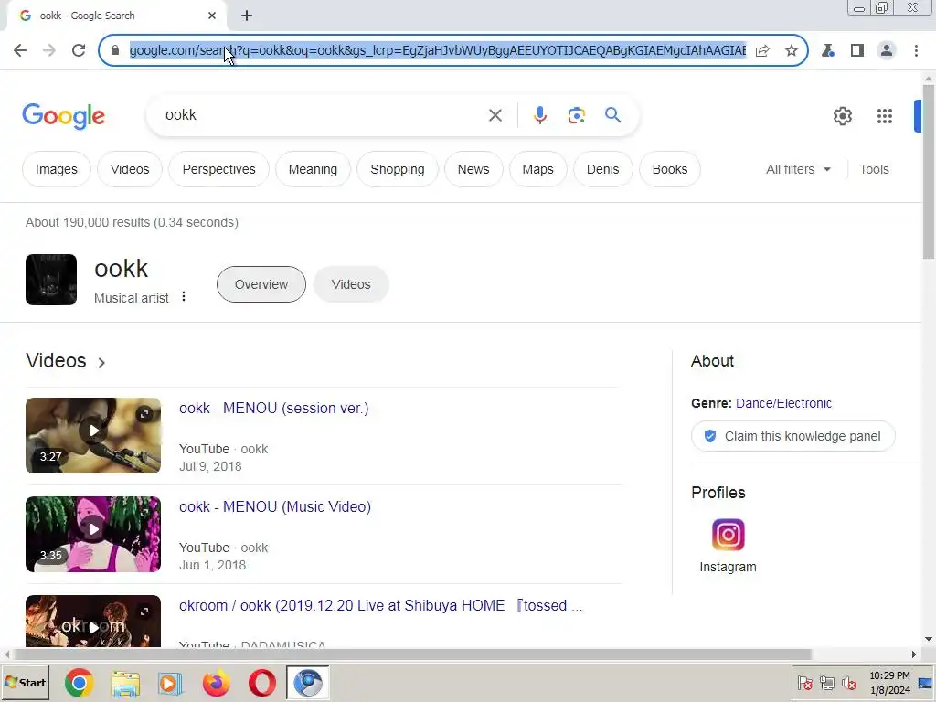Viewport: 936px width, 702px height.
Task: Filter results by Images
Action: coord(56,169)
